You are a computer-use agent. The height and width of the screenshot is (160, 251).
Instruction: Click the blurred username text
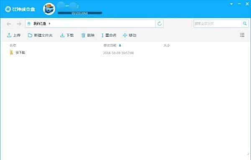tap(68, 6)
